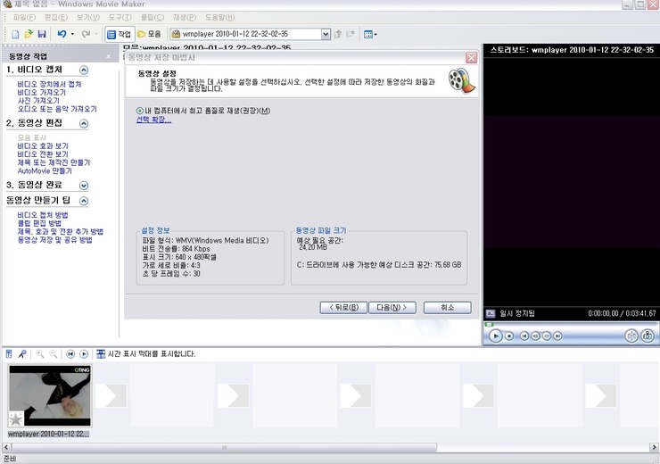Expand the 3. 동영상 완료 section
660x464 pixels.
pos(84,186)
